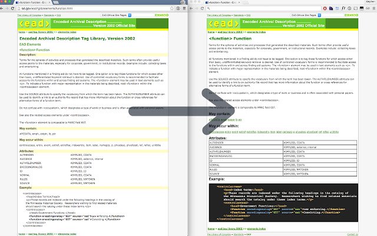Screen dimensions: 377x236
Task: Click home link at bottom of right page
Action: (211, 229)
